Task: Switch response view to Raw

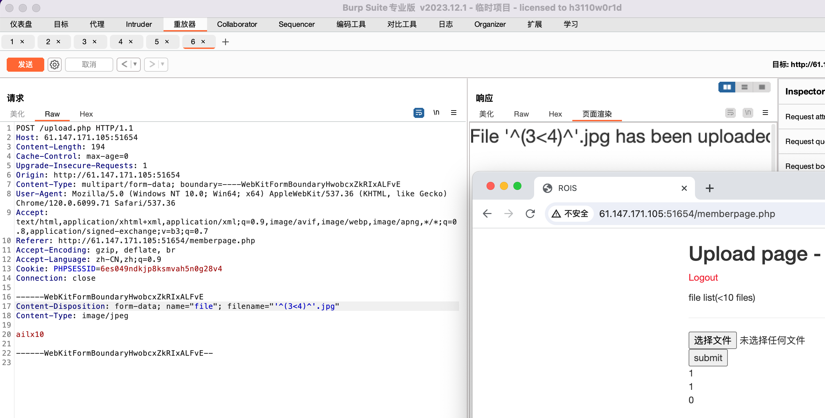Action: coord(521,114)
